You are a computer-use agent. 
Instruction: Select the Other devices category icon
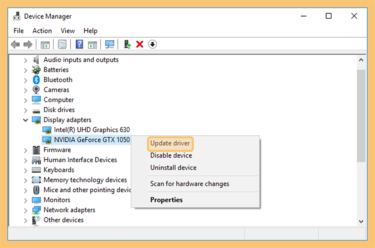pyautogui.click(x=36, y=220)
